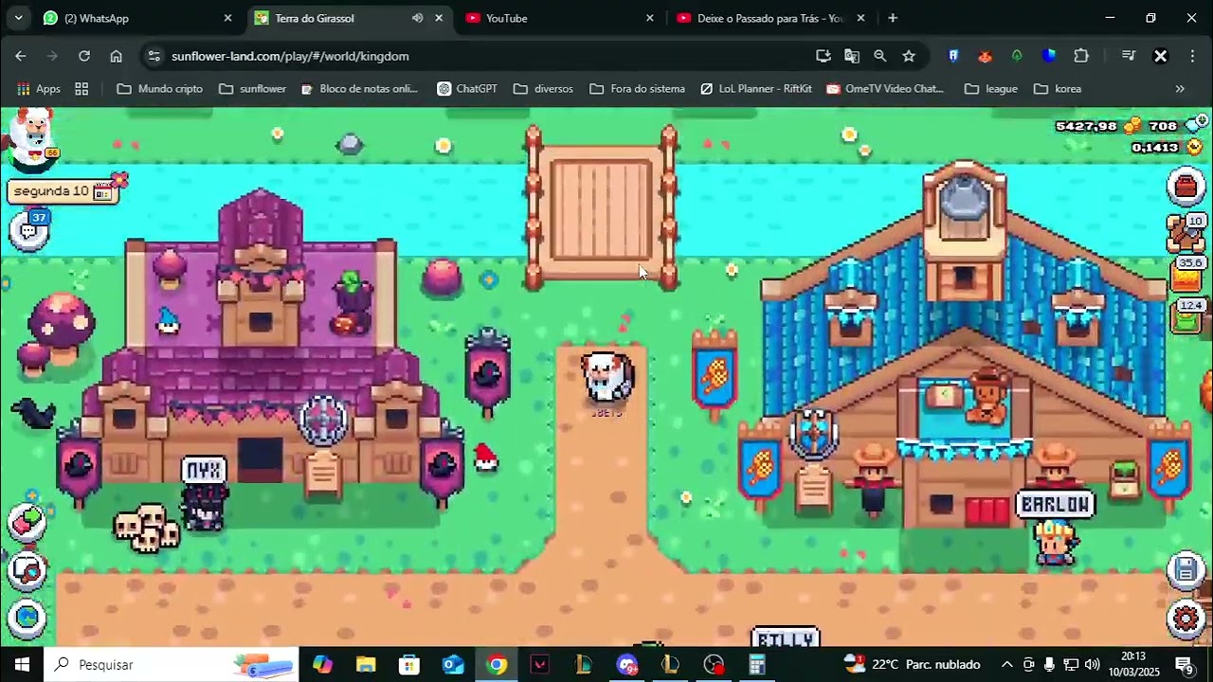
Task: Open the OmeTV Video Chat... bookmark
Action: 885,89
